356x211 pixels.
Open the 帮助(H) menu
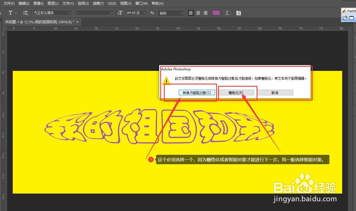158,4
